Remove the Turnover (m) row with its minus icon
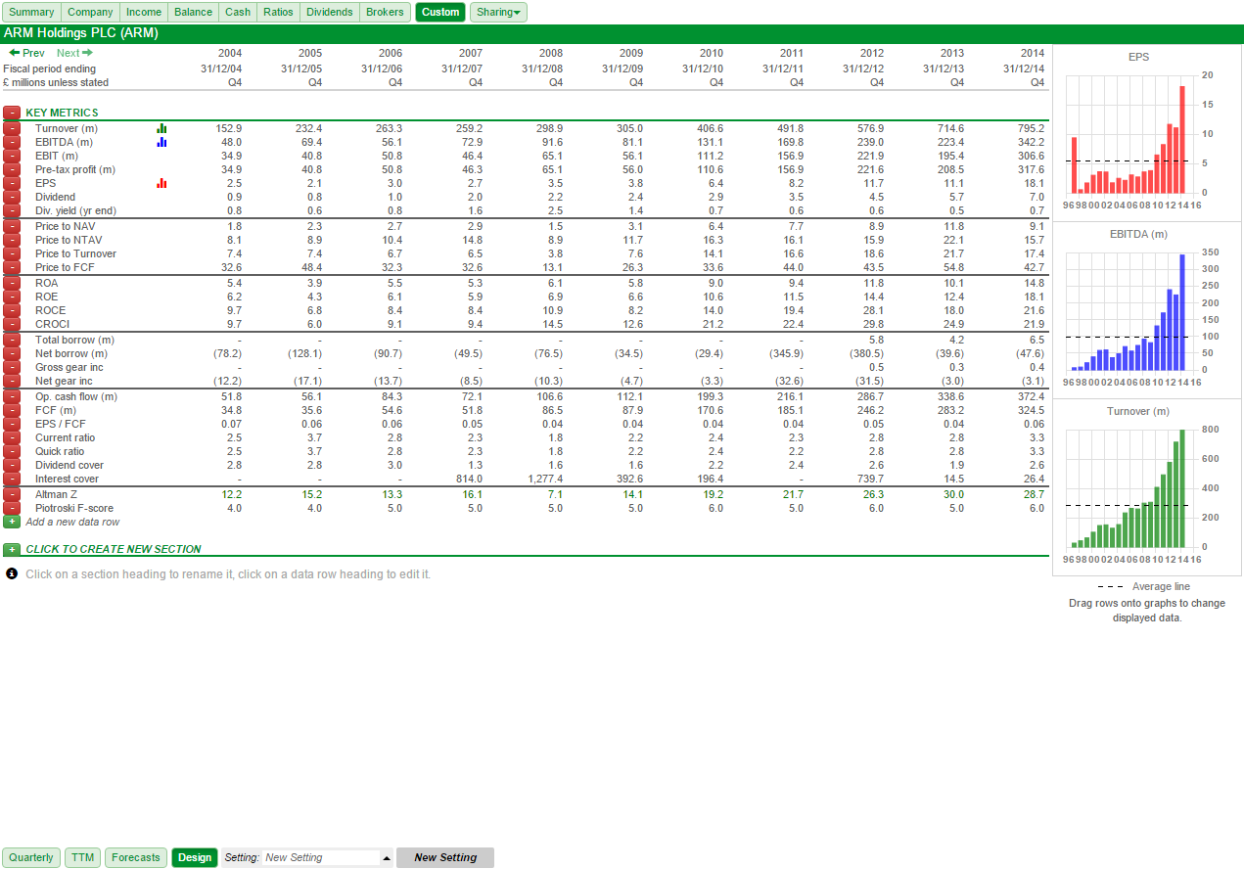 coord(12,128)
